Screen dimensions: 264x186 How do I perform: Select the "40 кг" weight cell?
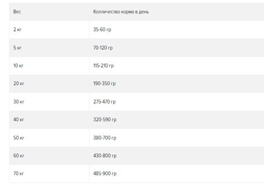point(19,120)
